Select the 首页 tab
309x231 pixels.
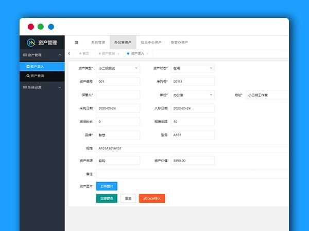tap(84, 53)
